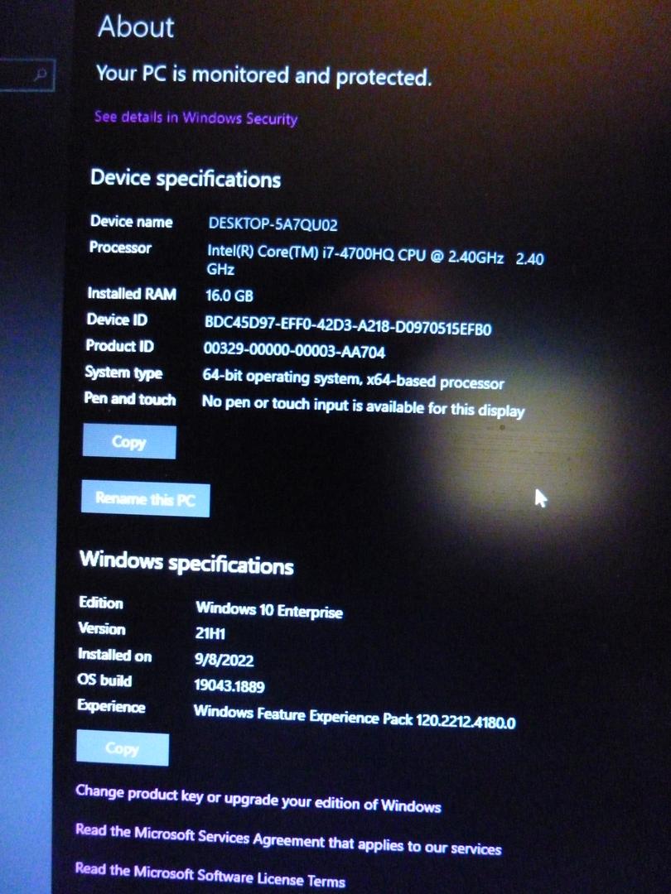Click Windows specifications heading
671x894 pixels.
click(x=186, y=563)
